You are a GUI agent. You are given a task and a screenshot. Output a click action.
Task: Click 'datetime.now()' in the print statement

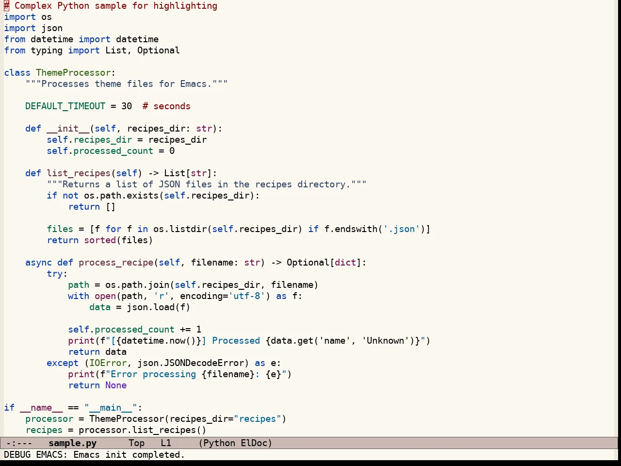tap(159, 341)
